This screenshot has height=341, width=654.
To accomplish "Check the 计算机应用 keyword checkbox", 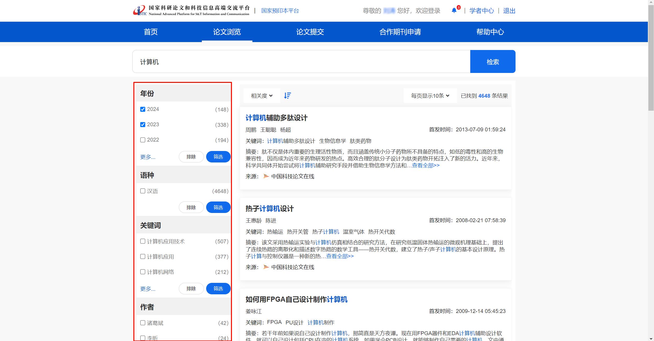I will click(143, 257).
